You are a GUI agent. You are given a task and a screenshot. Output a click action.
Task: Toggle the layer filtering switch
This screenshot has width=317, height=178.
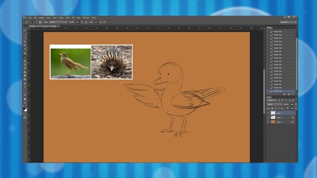point(297,100)
